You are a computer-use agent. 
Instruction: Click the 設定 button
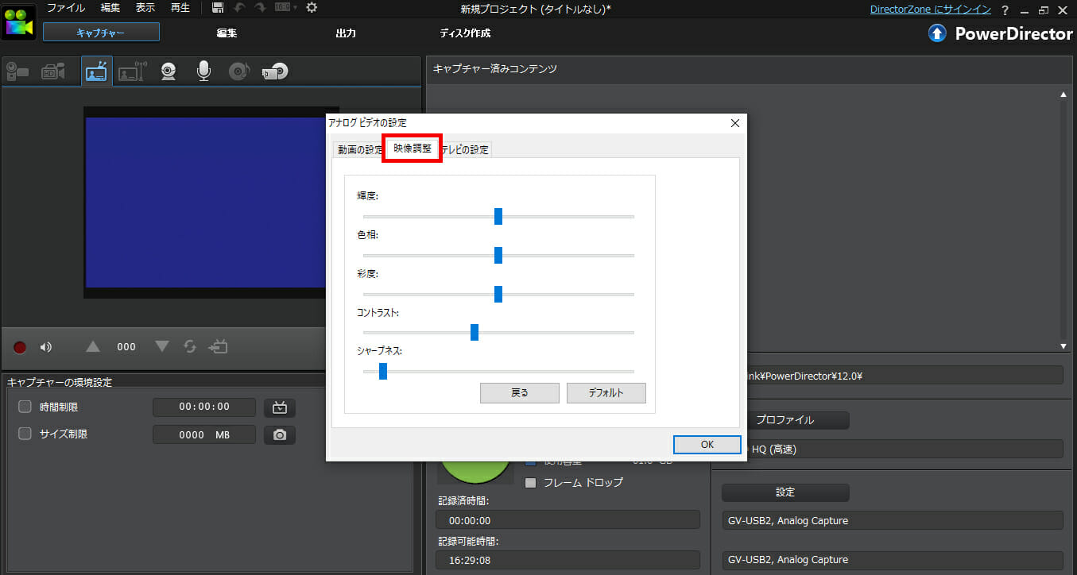coord(785,492)
